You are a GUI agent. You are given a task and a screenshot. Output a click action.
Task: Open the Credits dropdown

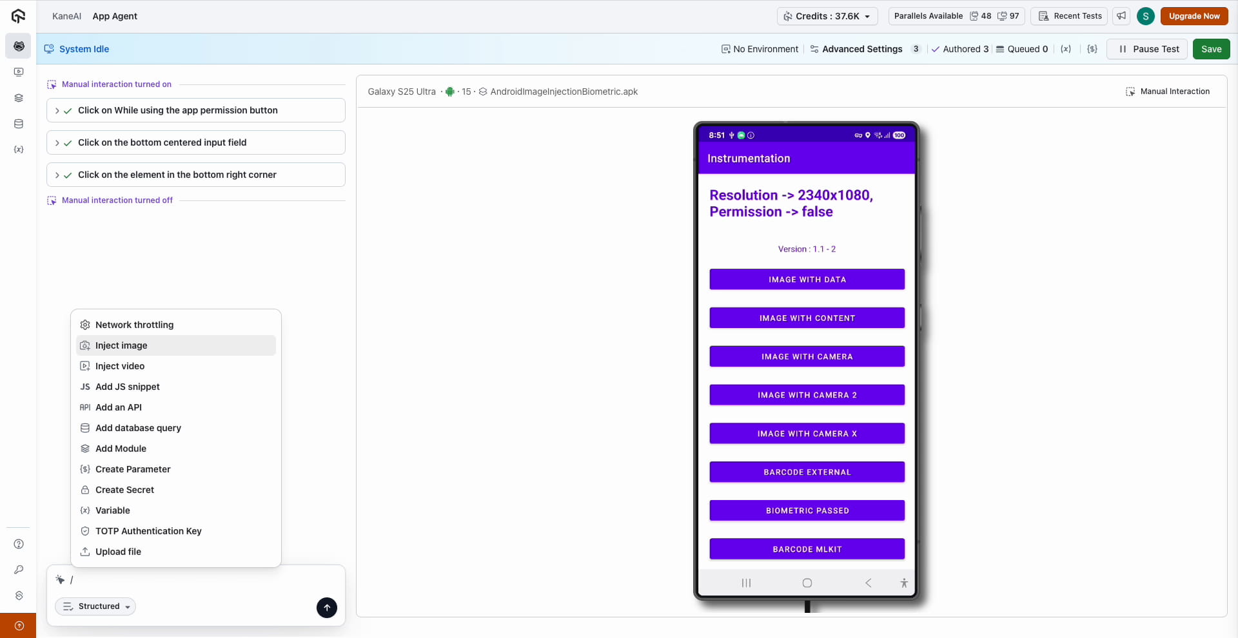pos(827,16)
